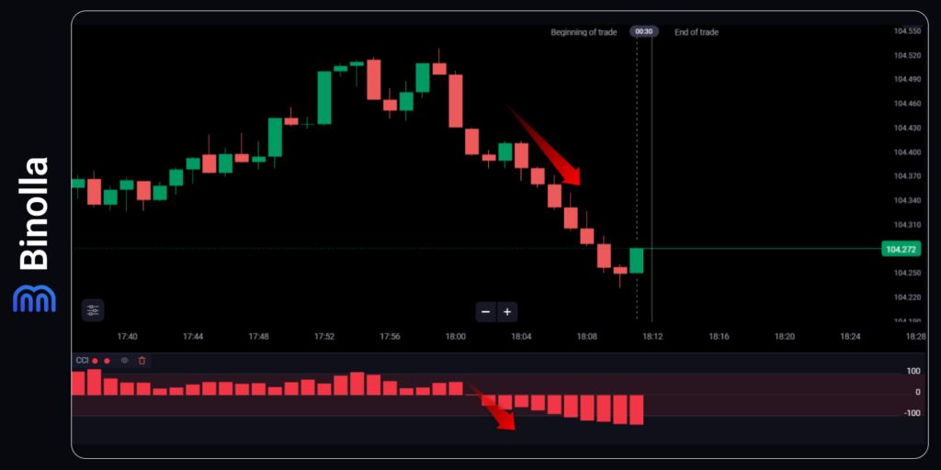Click the 104.220 price axis value

click(x=907, y=297)
